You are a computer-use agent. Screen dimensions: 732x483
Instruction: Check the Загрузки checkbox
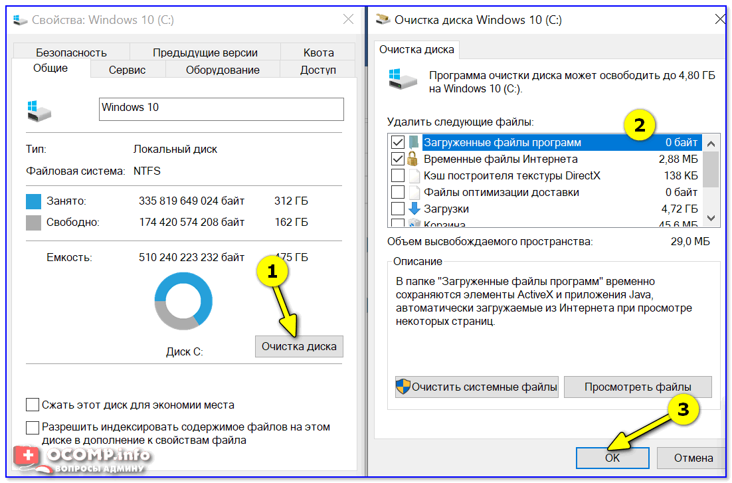(x=398, y=209)
